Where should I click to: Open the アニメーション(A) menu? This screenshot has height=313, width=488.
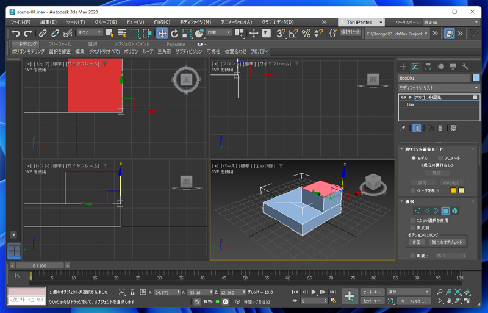click(236, 23)
